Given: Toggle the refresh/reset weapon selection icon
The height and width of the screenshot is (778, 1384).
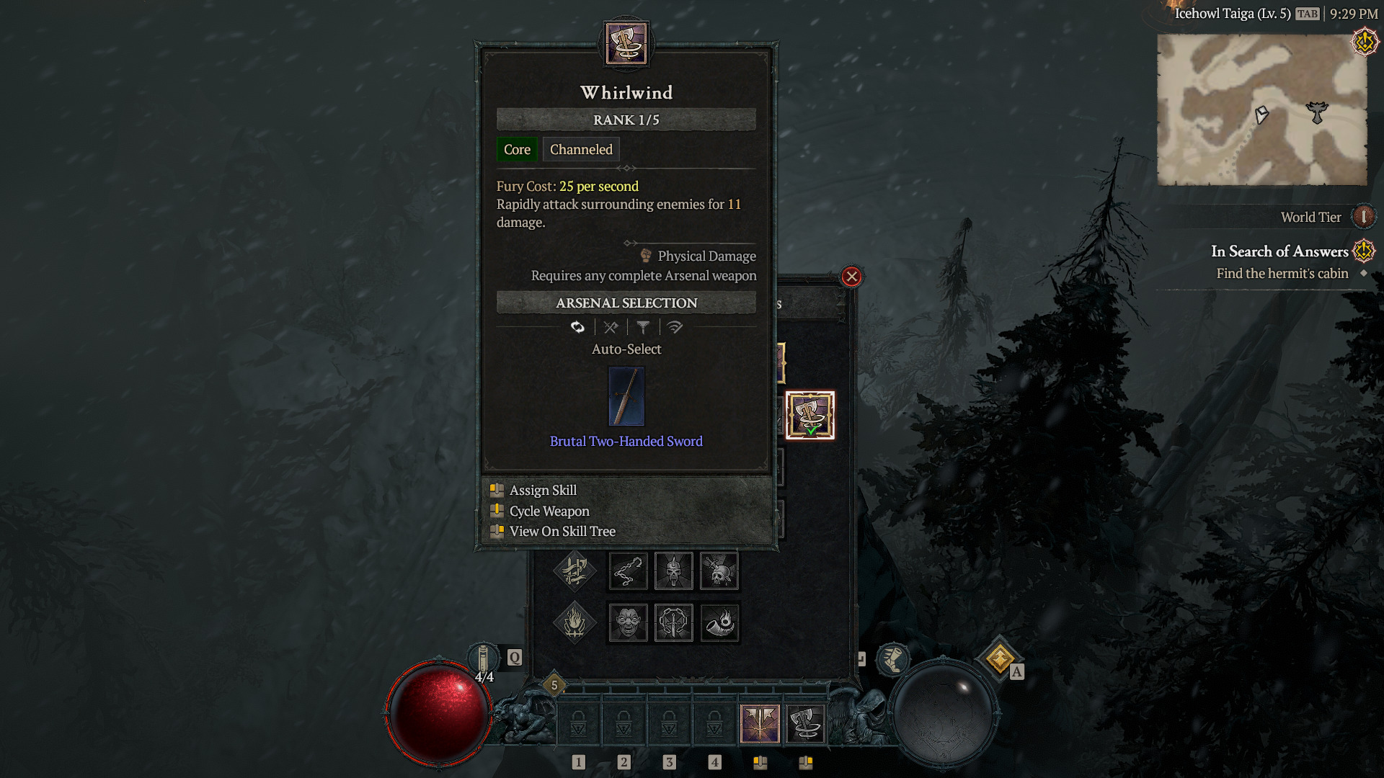Looking at the screenshot, I should (578, 327).
